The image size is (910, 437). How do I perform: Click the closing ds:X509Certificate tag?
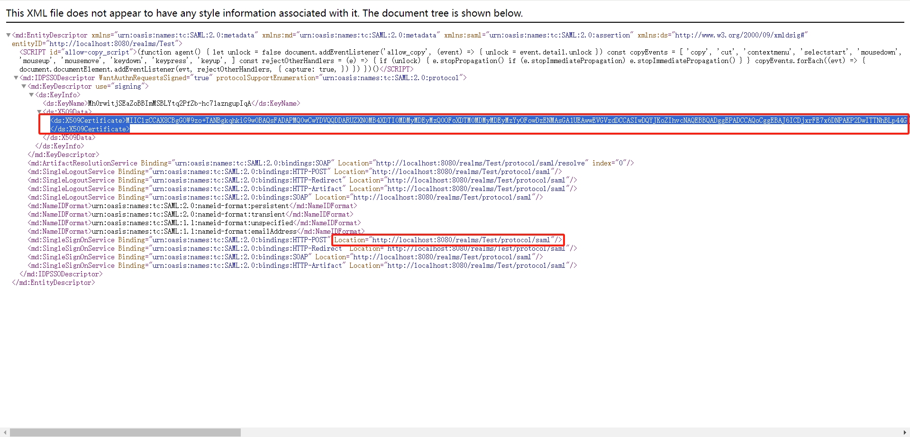[x=90, y=129]
